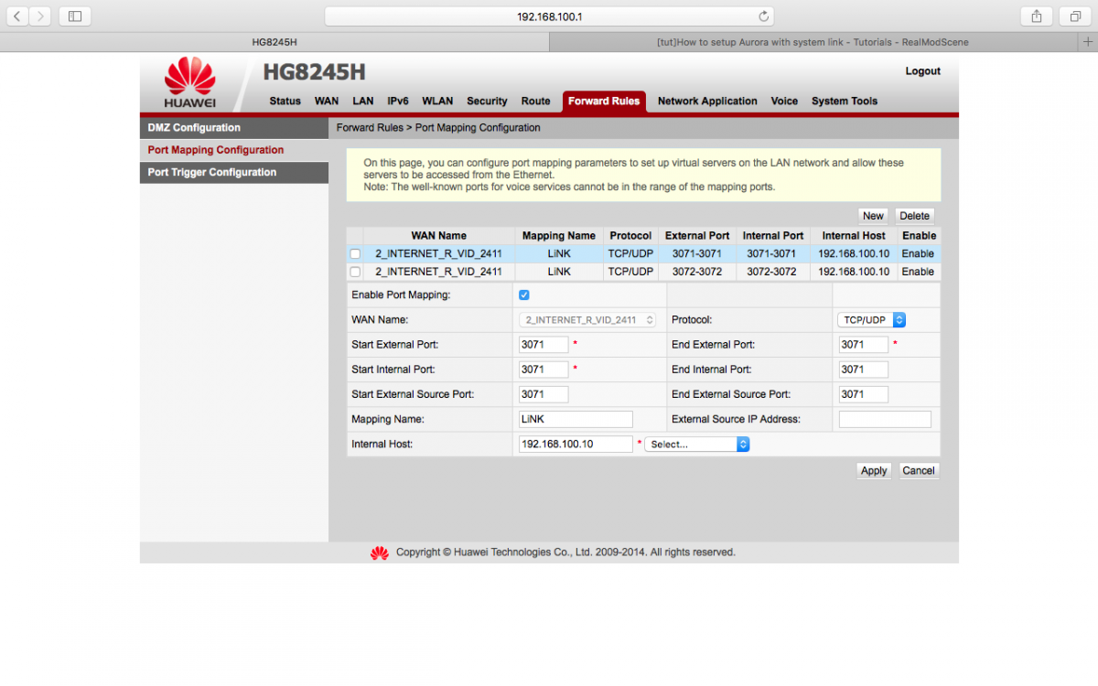Click the End External Port field
This screenshot has width=1098, height=686.
864,345
